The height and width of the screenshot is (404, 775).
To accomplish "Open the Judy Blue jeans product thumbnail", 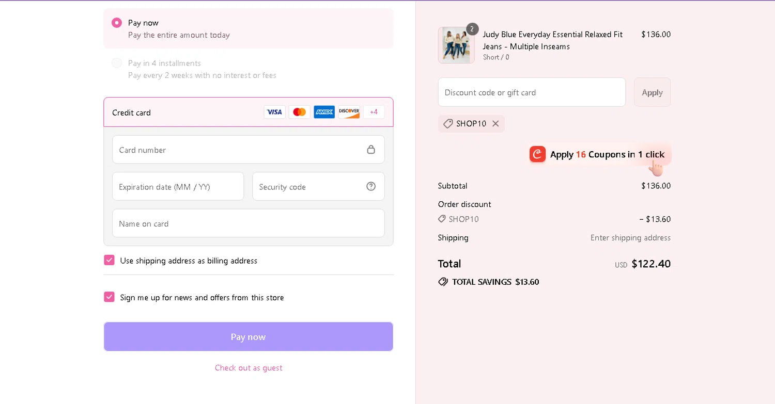I will coord(456,45).
